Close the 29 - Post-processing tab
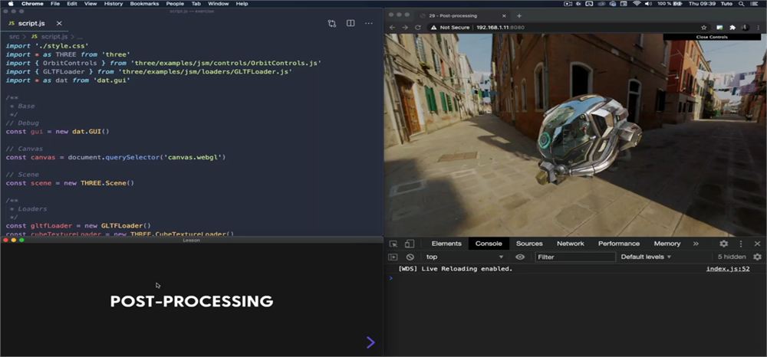The image size is (767, 357). 504,15
